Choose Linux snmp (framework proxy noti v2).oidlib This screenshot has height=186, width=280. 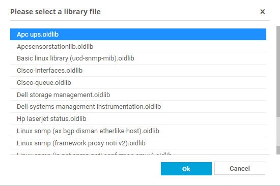[138, 143]
